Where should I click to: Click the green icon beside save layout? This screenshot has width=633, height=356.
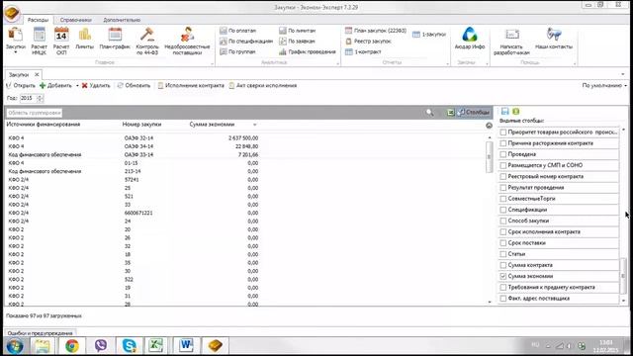pos(516,112)
